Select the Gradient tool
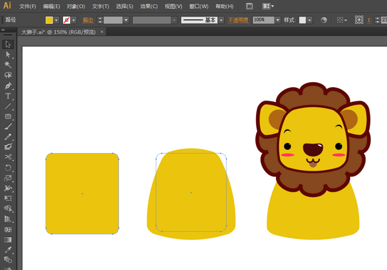 [x=8, y=239]
